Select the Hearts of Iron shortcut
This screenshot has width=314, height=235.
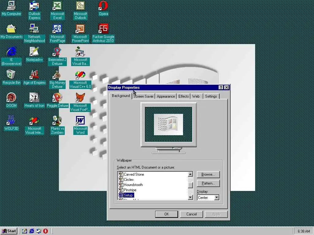coord(34,100)
